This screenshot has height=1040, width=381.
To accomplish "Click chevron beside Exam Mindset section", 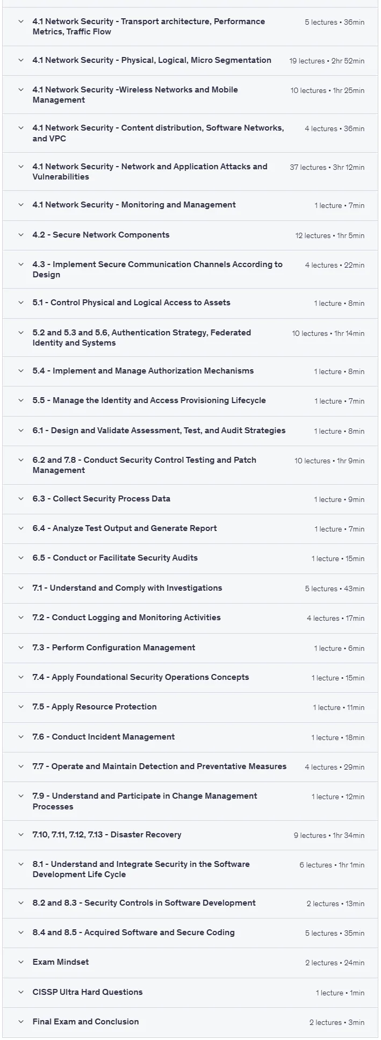I will 21,962.
